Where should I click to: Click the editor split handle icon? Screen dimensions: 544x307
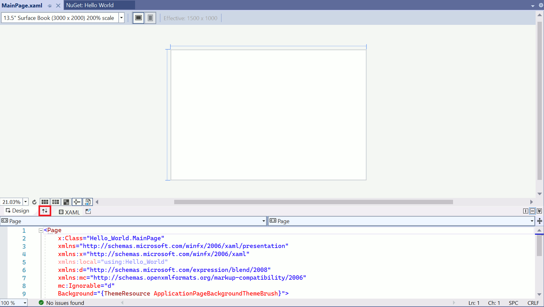tap(540, 221)
